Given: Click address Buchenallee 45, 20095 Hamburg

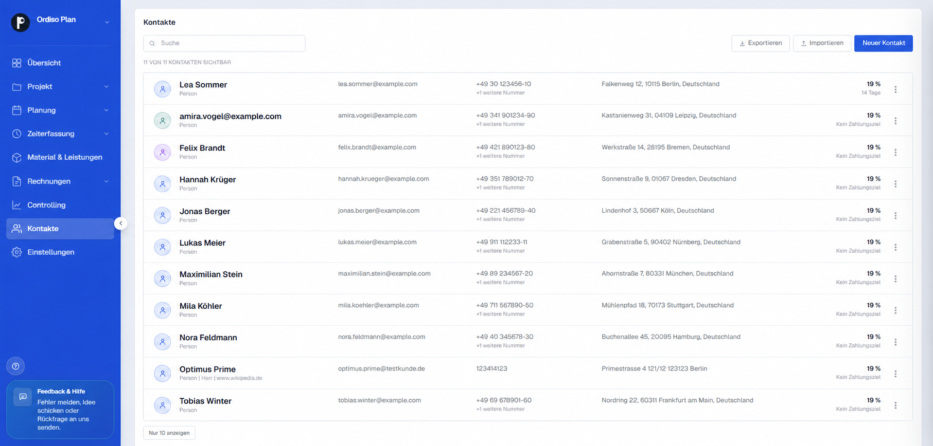Looking at the screenshot, I should [x=671, y=337].
